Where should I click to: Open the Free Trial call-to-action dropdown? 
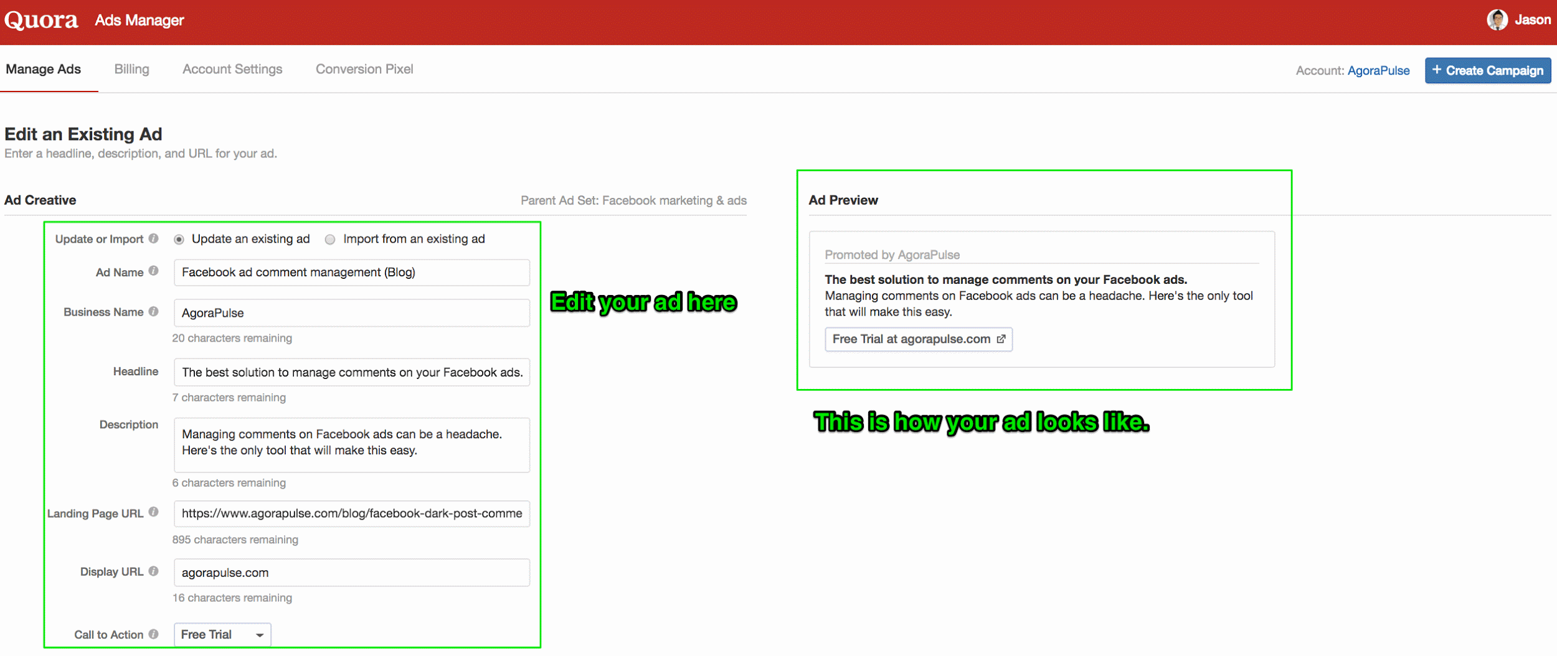(x=222, y=634)
